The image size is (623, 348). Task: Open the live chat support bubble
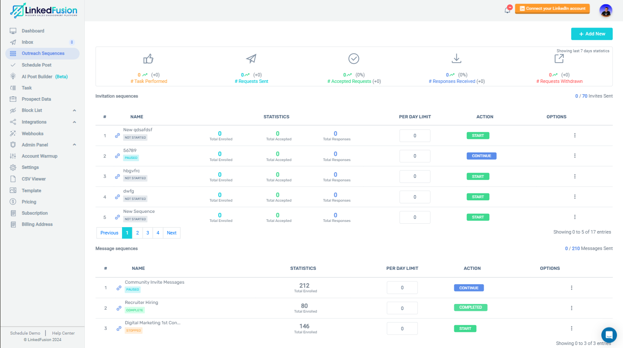tap(609, 335)
